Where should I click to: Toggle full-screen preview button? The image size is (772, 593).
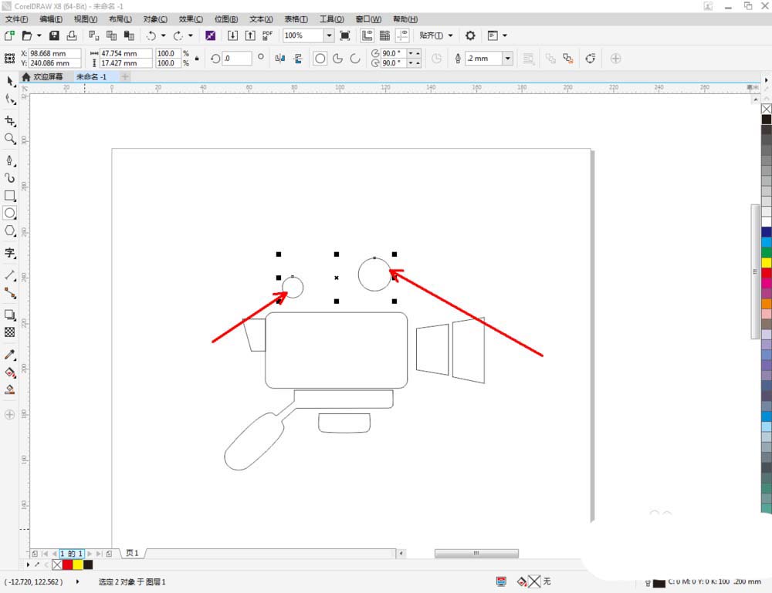click(x=345, y=35)
